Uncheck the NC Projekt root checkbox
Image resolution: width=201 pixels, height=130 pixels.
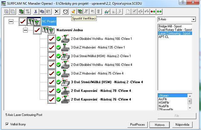23,21
